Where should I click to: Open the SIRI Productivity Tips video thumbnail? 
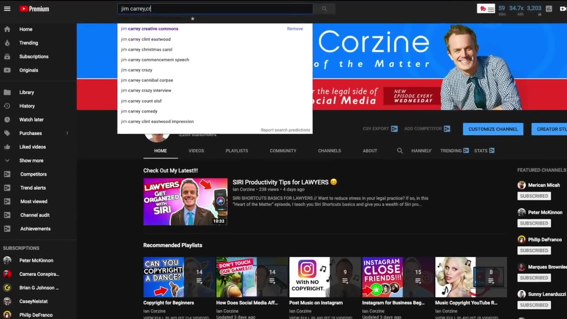click(x=185, y=202)
